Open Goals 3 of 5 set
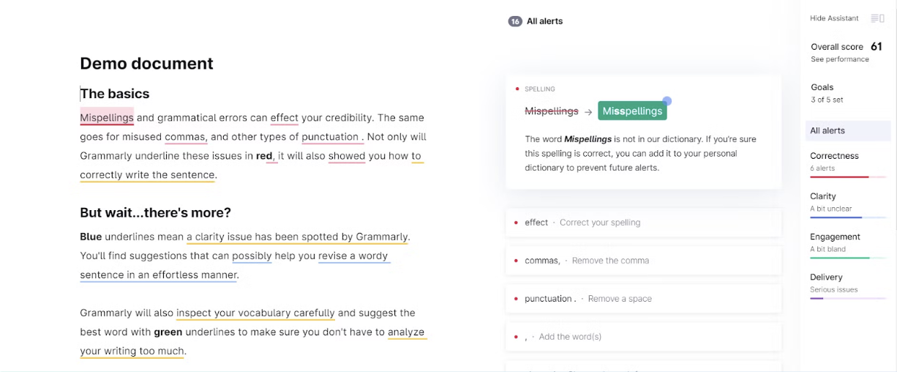Screen dimensions: 897x372 click(x=827, y=93)
